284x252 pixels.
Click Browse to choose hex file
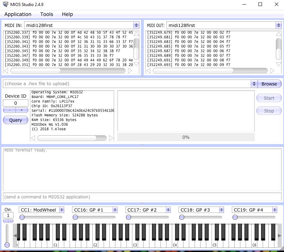(x=269, y=84)
